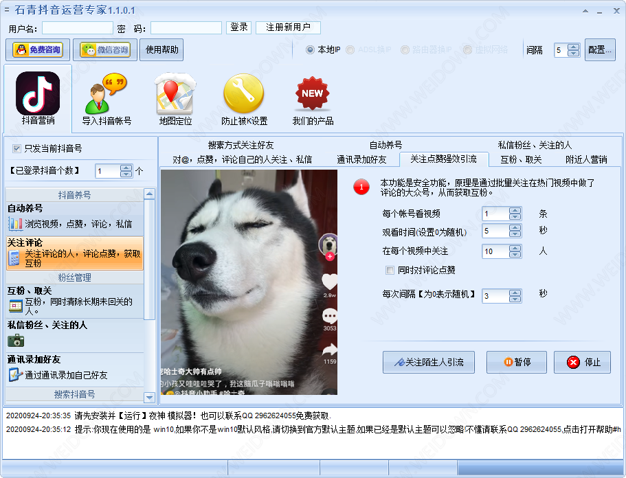Select 自动养号 sidebar entry title
Viewport: 626px width, 478px height.
[x=25, y=208]
